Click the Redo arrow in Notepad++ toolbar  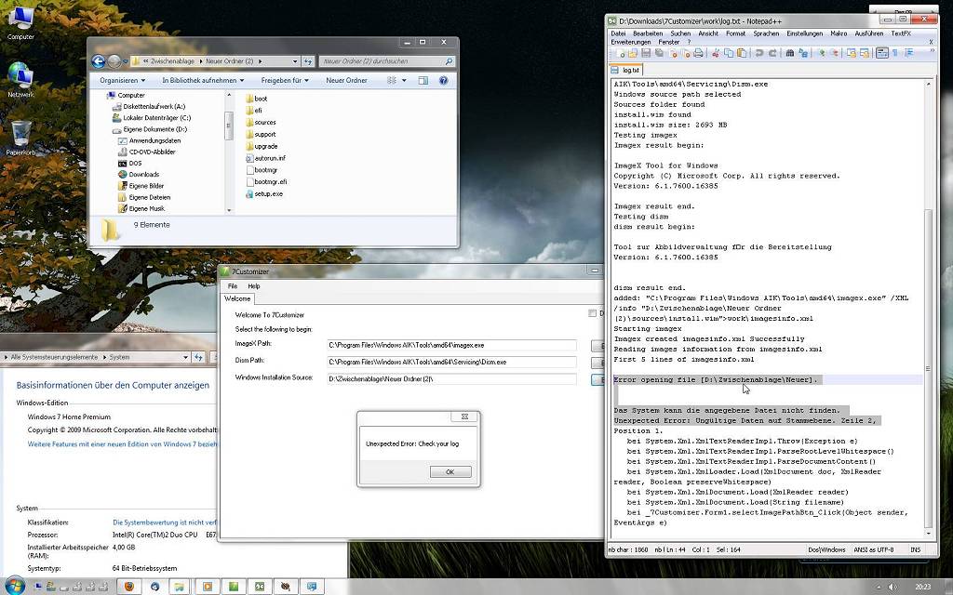772,53
